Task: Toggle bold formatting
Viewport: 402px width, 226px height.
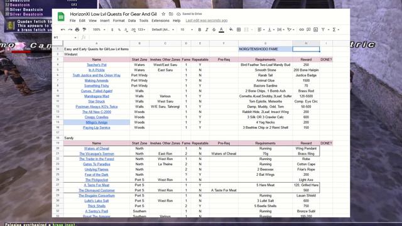Action: click(x=200, y=30)
